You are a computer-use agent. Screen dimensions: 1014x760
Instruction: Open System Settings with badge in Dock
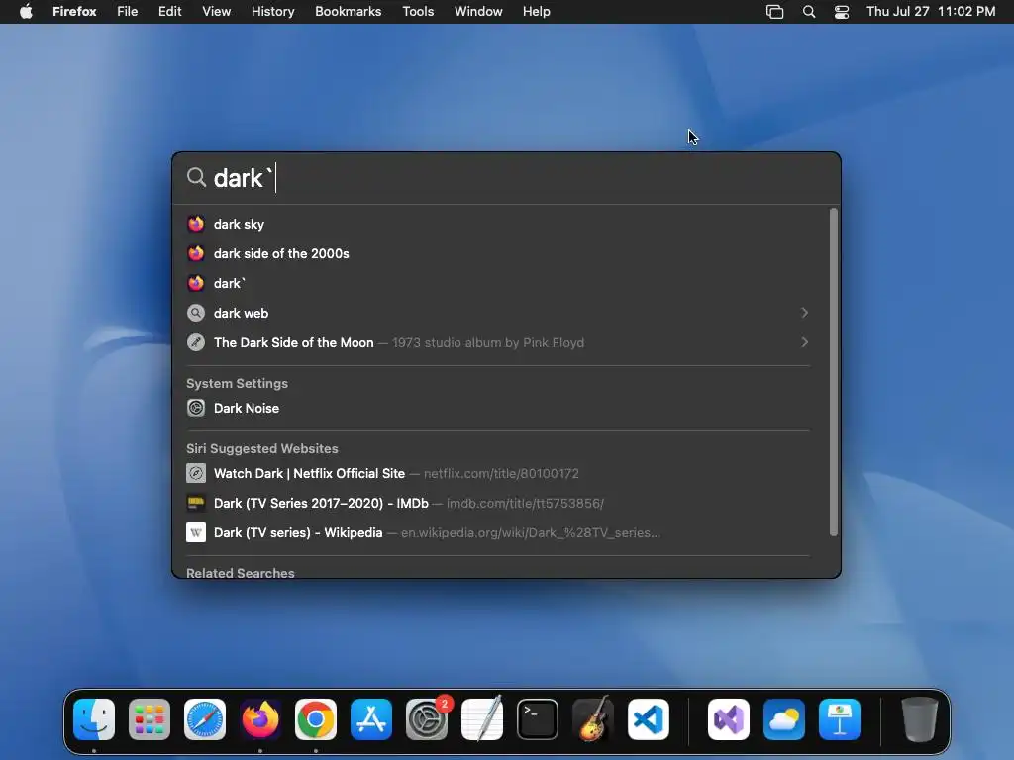427,719
